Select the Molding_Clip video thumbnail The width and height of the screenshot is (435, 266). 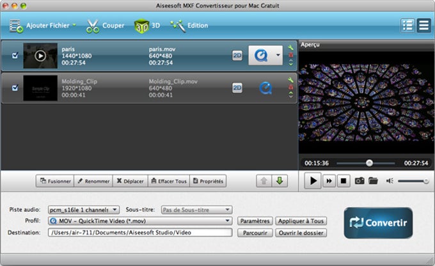(x=40, y=88)
